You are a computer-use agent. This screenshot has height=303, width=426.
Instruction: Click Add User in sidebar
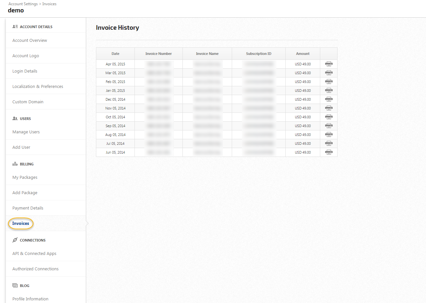21,147
